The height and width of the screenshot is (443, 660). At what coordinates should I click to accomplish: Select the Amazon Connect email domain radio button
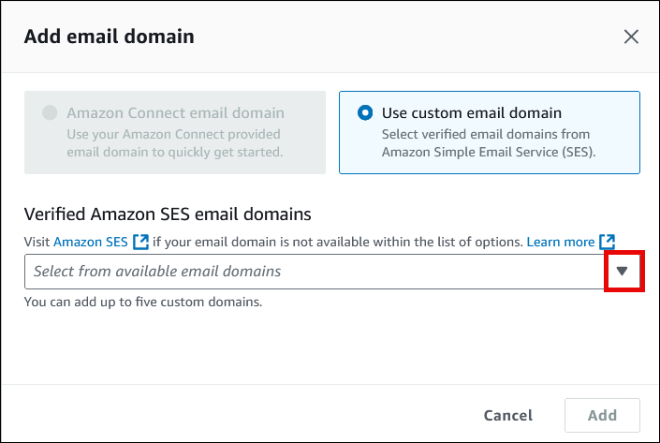click(50, 113)
